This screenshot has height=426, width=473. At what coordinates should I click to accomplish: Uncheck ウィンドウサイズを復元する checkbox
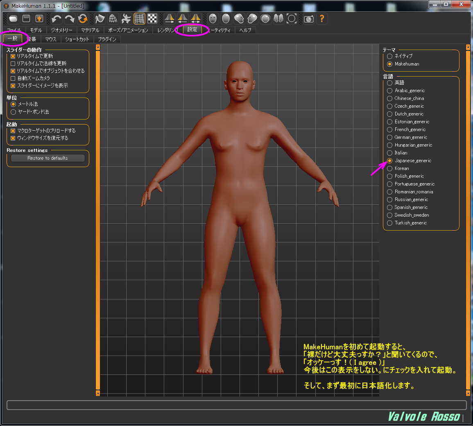[x=13, y=138]
